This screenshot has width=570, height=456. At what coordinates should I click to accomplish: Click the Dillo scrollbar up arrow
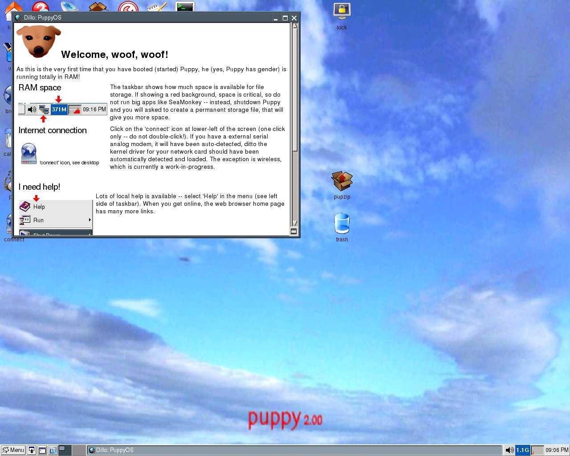[x=294, y=26]
